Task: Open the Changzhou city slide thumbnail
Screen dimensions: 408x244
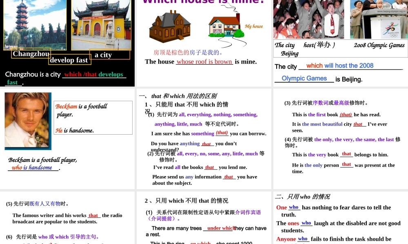Action: (67, 43)
